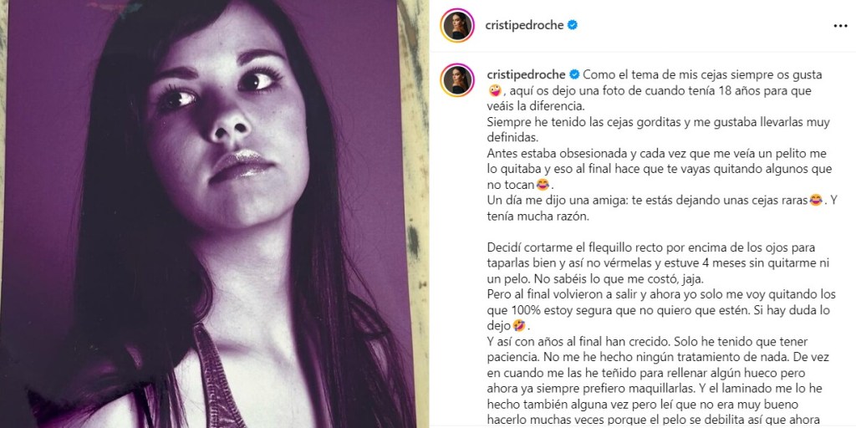Open cristipedroche profile from header username
Screen dimensions: 856x428
click(x=524, y=25)
